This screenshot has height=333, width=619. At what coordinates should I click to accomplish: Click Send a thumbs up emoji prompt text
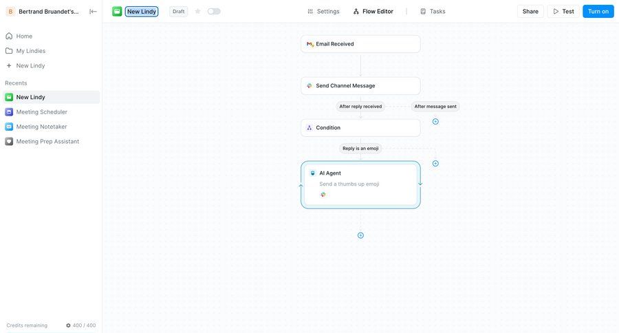[349, 184]
